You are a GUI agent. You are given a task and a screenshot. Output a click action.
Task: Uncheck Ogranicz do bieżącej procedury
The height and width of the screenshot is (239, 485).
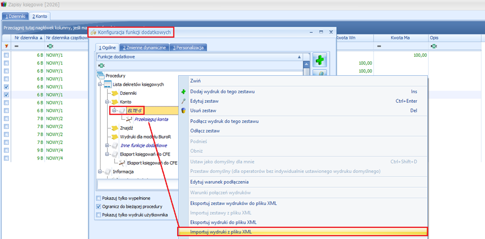[99, 207]
